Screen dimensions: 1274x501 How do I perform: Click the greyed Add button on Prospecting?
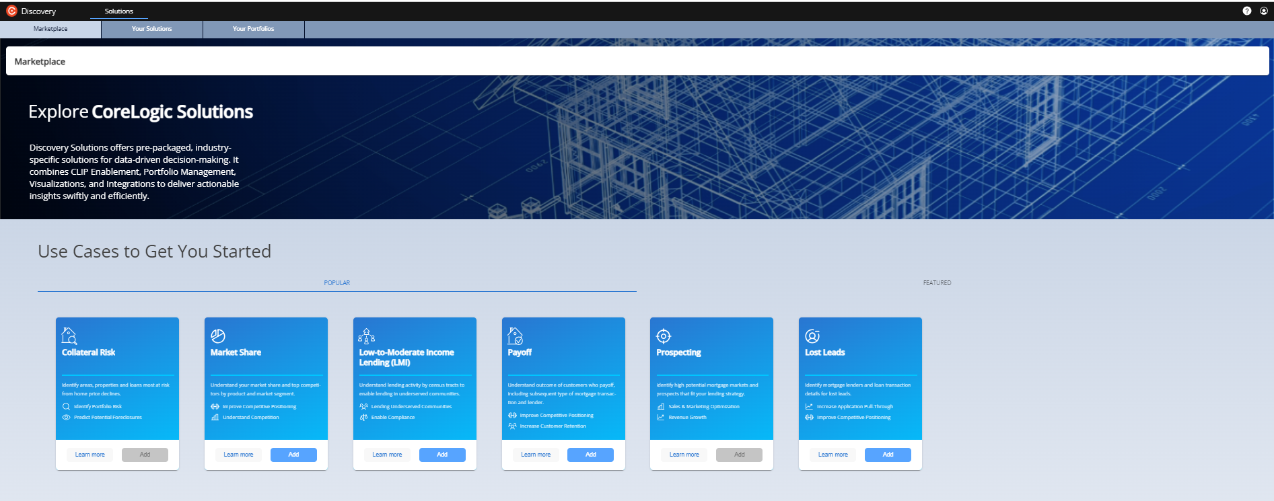pyautogui.click(x=740, y=455)
